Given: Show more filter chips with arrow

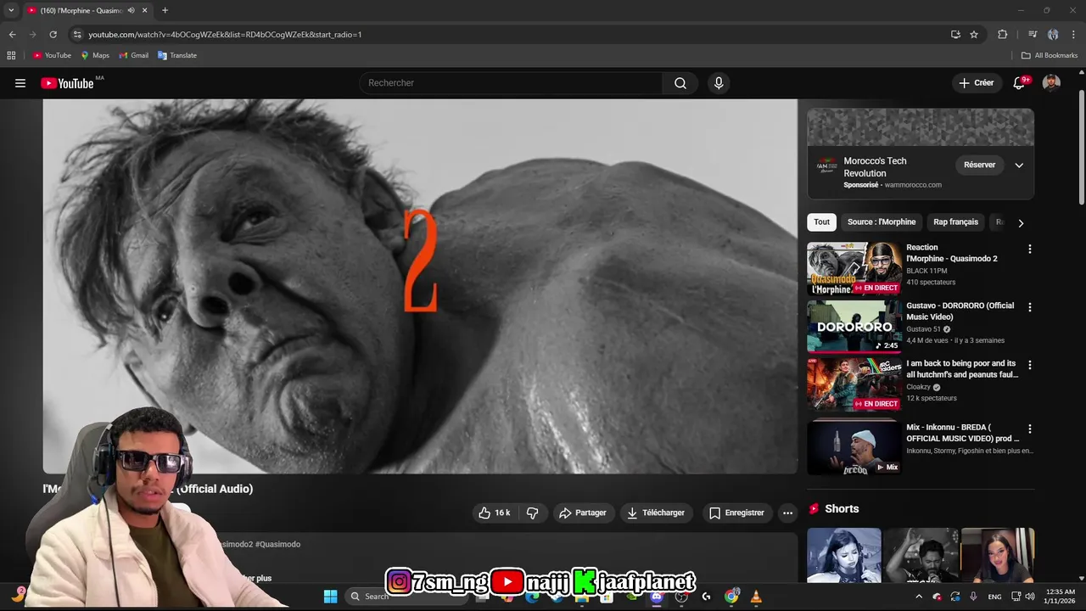Looking at the screenshot, I should 1021,223.
